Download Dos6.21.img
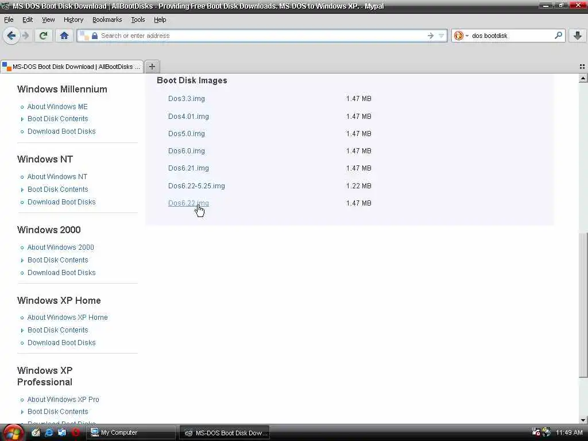This screenshot has width=588, height=441. pyautogui.click(x=188, y=168)
